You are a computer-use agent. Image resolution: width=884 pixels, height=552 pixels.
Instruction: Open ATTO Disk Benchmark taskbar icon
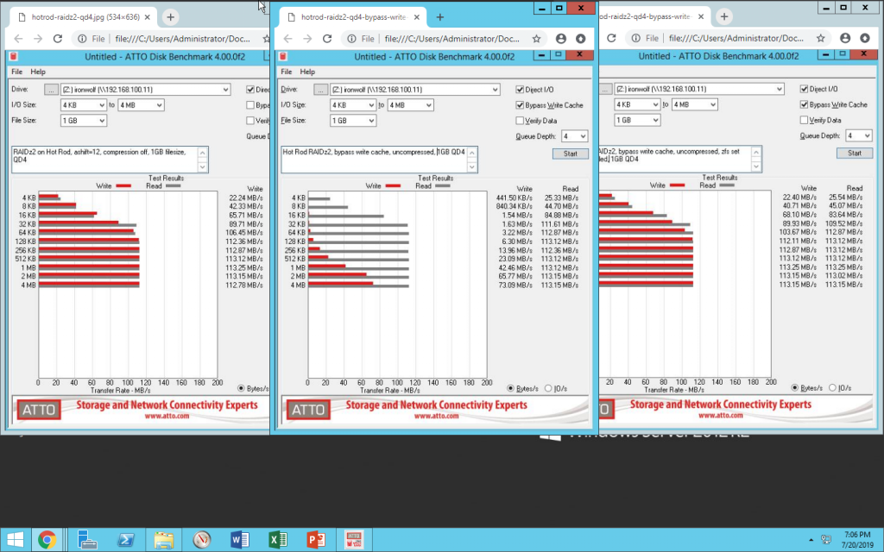[354, 540]
